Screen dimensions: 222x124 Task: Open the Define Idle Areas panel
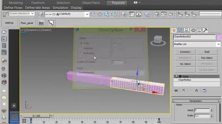[x=37, y=8]
